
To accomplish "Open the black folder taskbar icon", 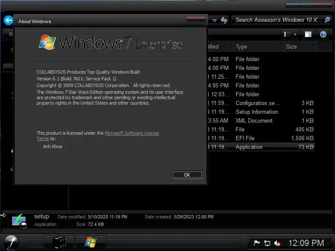I will click(59, 243).
